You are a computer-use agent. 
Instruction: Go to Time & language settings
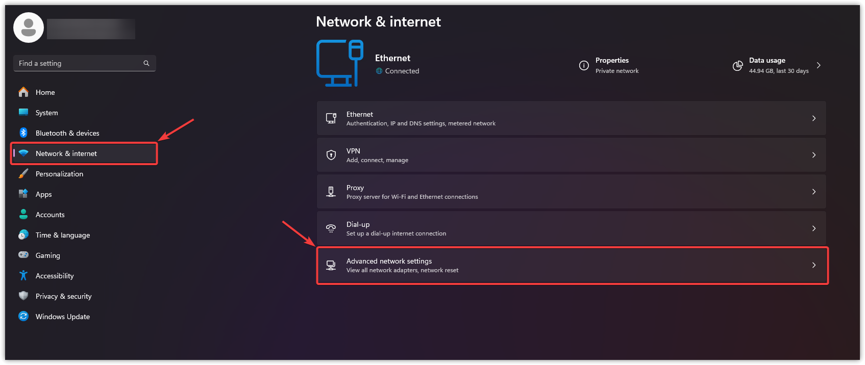coord(63,235)
